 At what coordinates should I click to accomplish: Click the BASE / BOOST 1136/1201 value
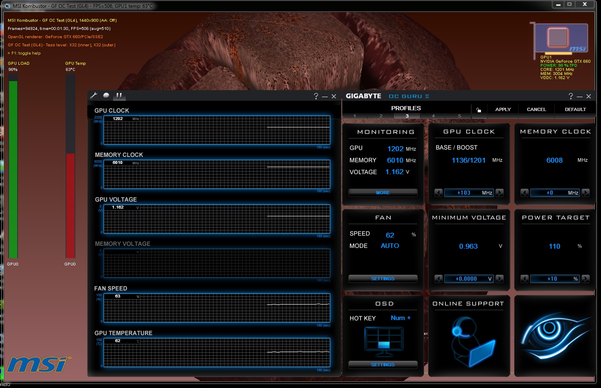pyautogui.click(x=469, y=160)
